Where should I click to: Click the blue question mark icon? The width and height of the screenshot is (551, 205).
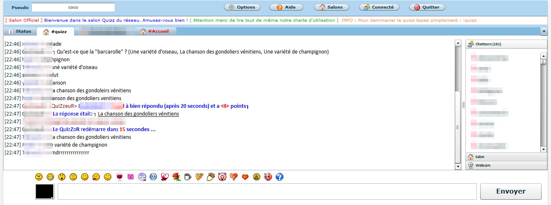tap(280, 177)
